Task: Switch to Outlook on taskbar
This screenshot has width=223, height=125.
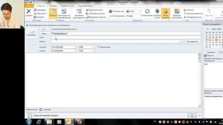Action: [x=69, y=122]
